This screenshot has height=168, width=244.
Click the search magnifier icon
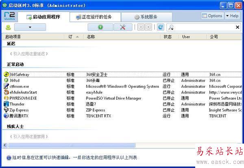171,27
